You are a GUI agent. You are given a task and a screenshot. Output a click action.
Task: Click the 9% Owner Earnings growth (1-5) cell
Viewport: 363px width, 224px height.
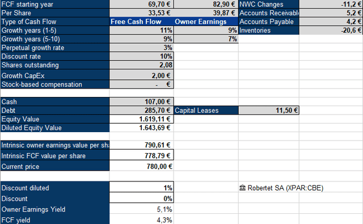pyautogui.click(x=206, y=30)
